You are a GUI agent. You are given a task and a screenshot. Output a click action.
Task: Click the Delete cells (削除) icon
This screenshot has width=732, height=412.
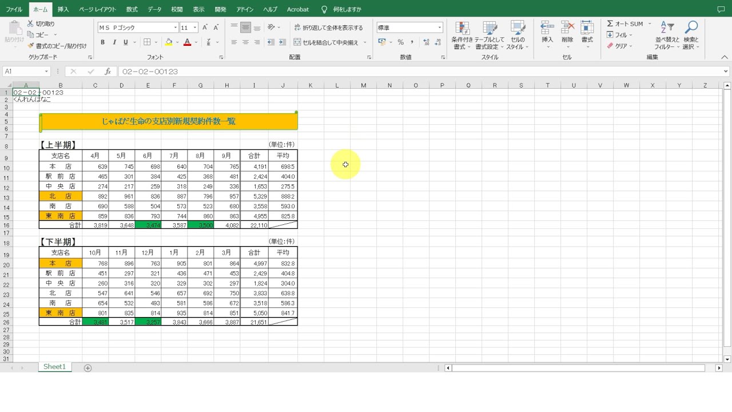click(x=567, y=28)
